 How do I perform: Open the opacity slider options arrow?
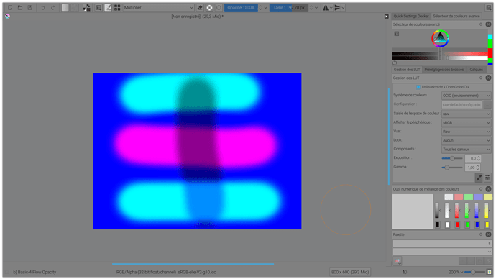tap(266, 8)
